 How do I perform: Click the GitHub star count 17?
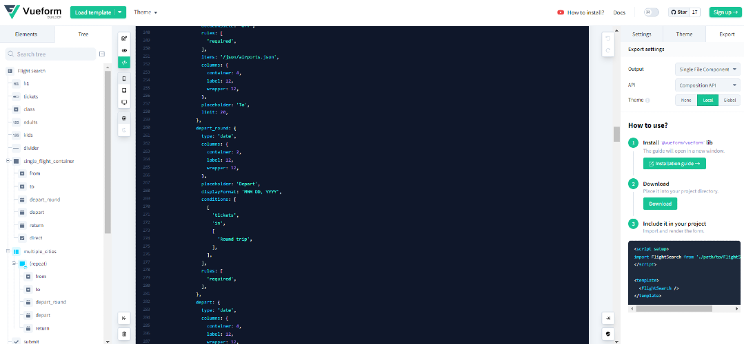point(694,12)
